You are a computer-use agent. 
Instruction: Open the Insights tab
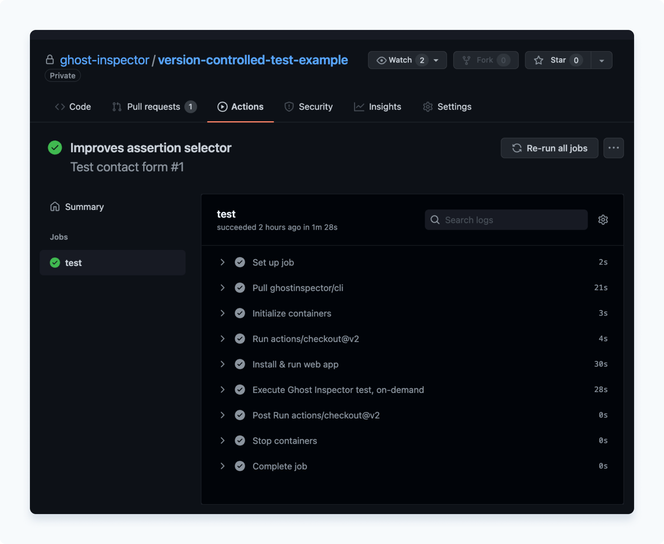tap(378, 107)
